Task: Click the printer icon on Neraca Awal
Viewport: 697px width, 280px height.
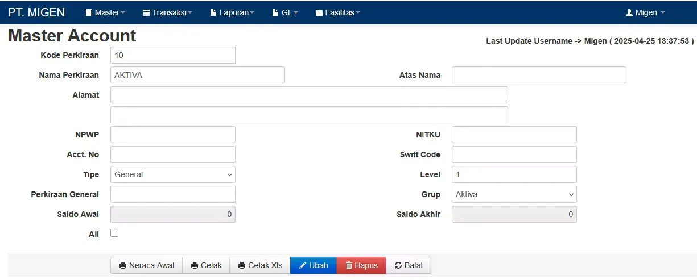Action: coord(123,265)
